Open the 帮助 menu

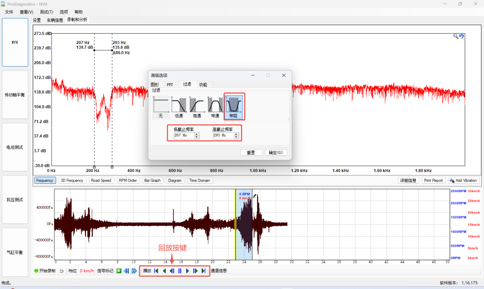tap(78, 12)
